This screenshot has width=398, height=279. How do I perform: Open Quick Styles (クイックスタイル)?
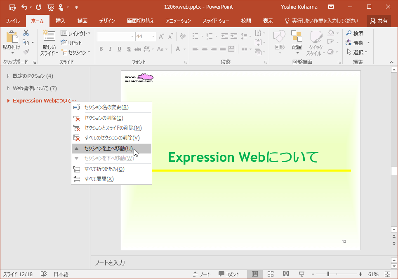point(316,42)
